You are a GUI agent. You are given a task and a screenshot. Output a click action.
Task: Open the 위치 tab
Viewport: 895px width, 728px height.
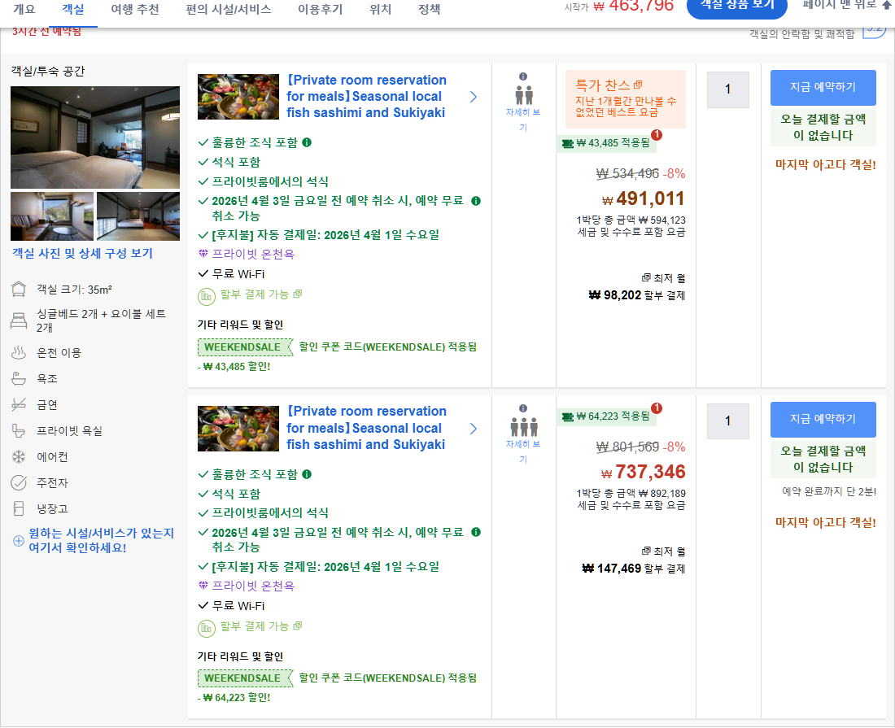380,10
